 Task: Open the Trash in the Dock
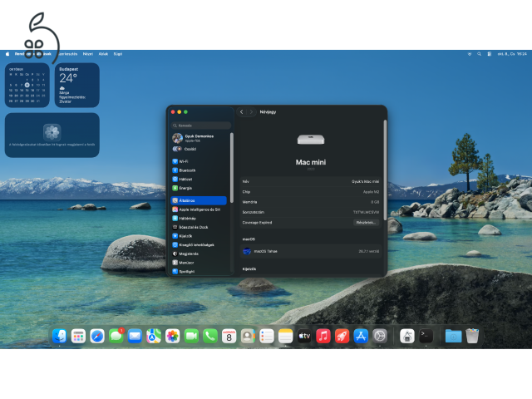[472, 336]
